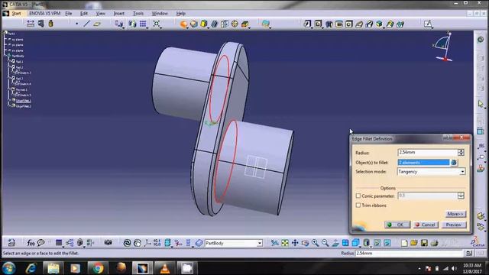The width and height of the screenshot is (489, 275).
Task: Click the More>> button
Action: point(455,214)
